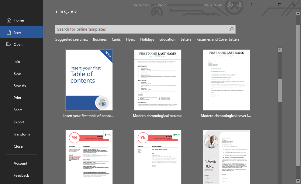This screenshot has width=301, height=184.
Task: Select Print in the sidebar
Action: tap(17, 98)
